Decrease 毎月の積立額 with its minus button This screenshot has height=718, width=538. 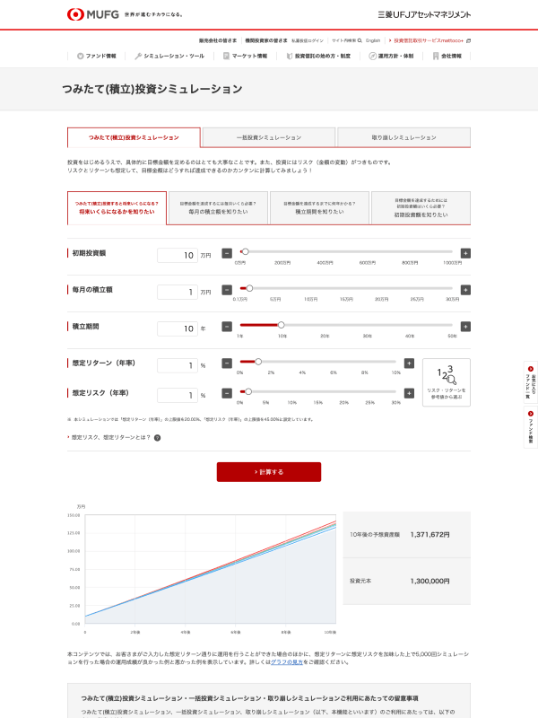227,290
